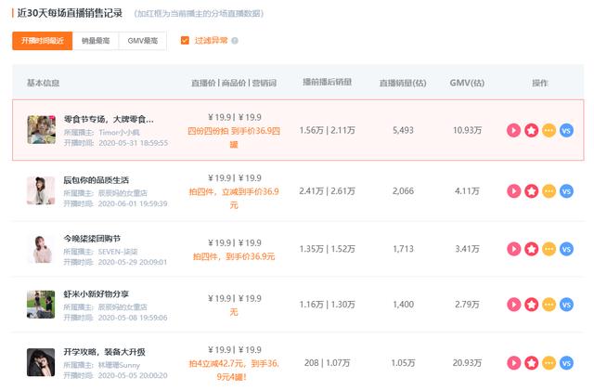Play the 零食节专场 livestream replay
This screenshot has width=594, height=391.
click(514, 131)
